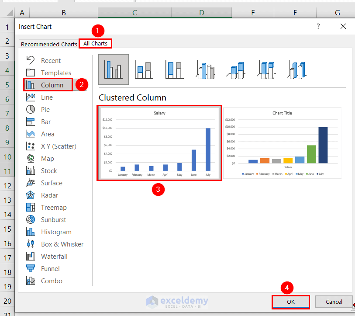Select the Sunburst chart category
Screen dimensions: 355x316
[55, 220]
